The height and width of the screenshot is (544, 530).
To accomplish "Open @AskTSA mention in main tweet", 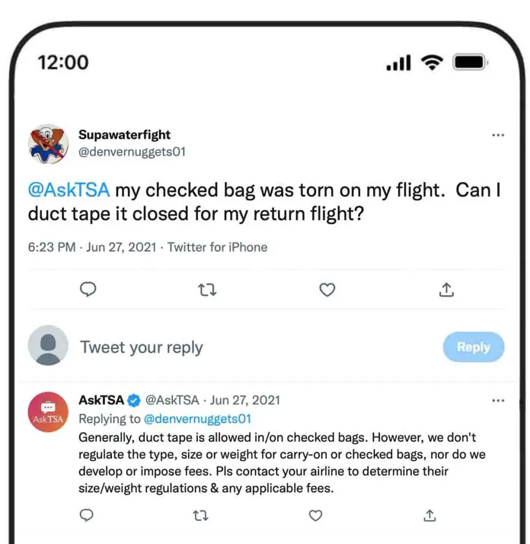I will click(69, 190).
